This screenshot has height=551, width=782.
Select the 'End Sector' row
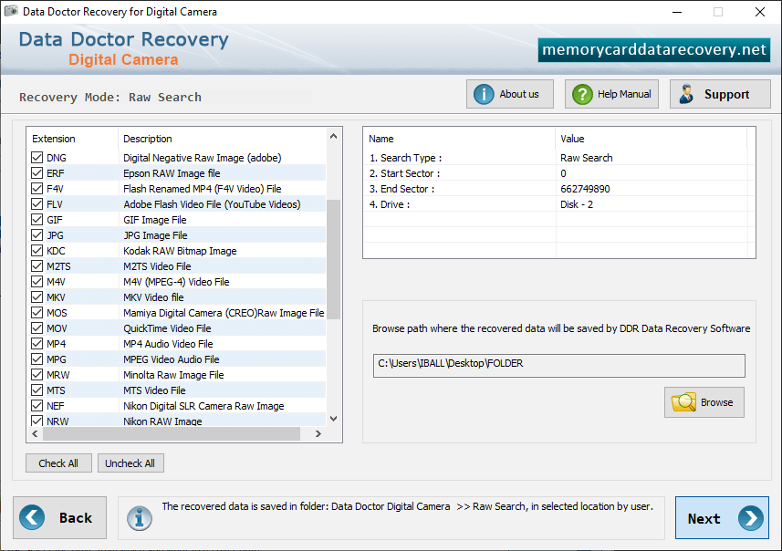(x=558, y=189)
